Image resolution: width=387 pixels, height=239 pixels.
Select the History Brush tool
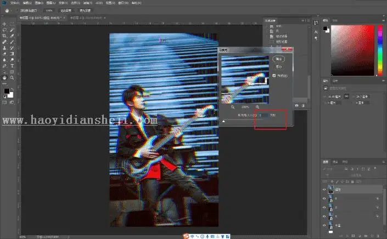pos(12,48)
